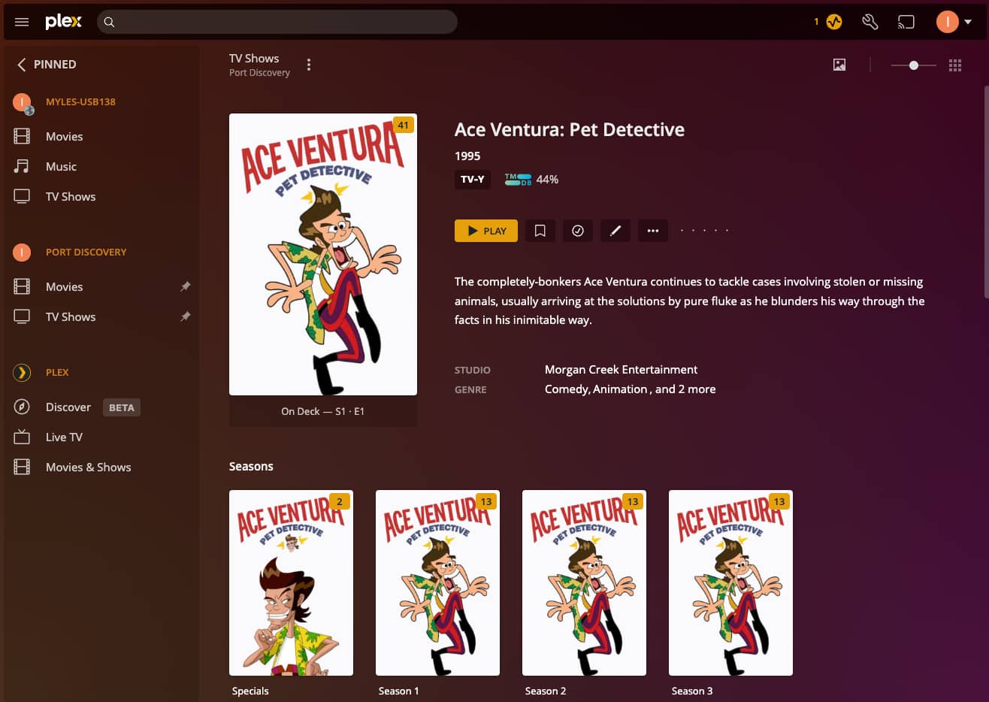Screen dimensions: 989x702
Task: Click the search magnifier icon
Action: (109, 22)
